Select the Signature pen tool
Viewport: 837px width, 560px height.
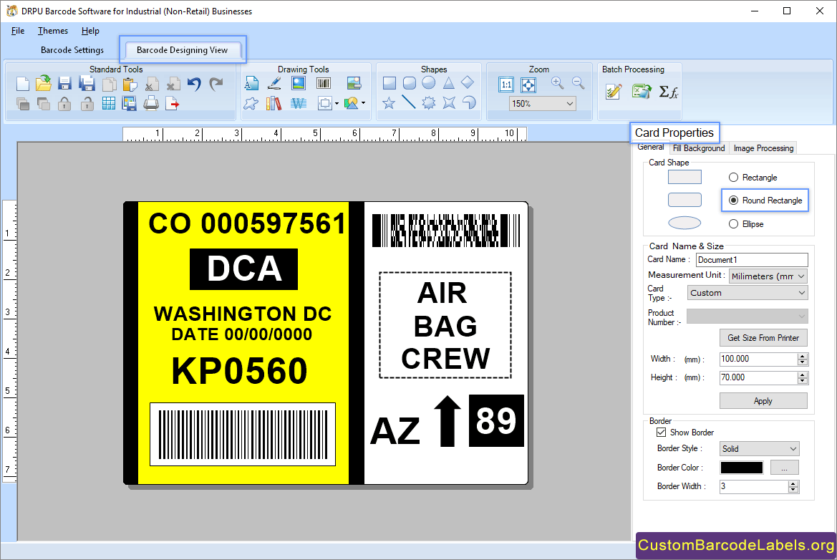[274, 83]
